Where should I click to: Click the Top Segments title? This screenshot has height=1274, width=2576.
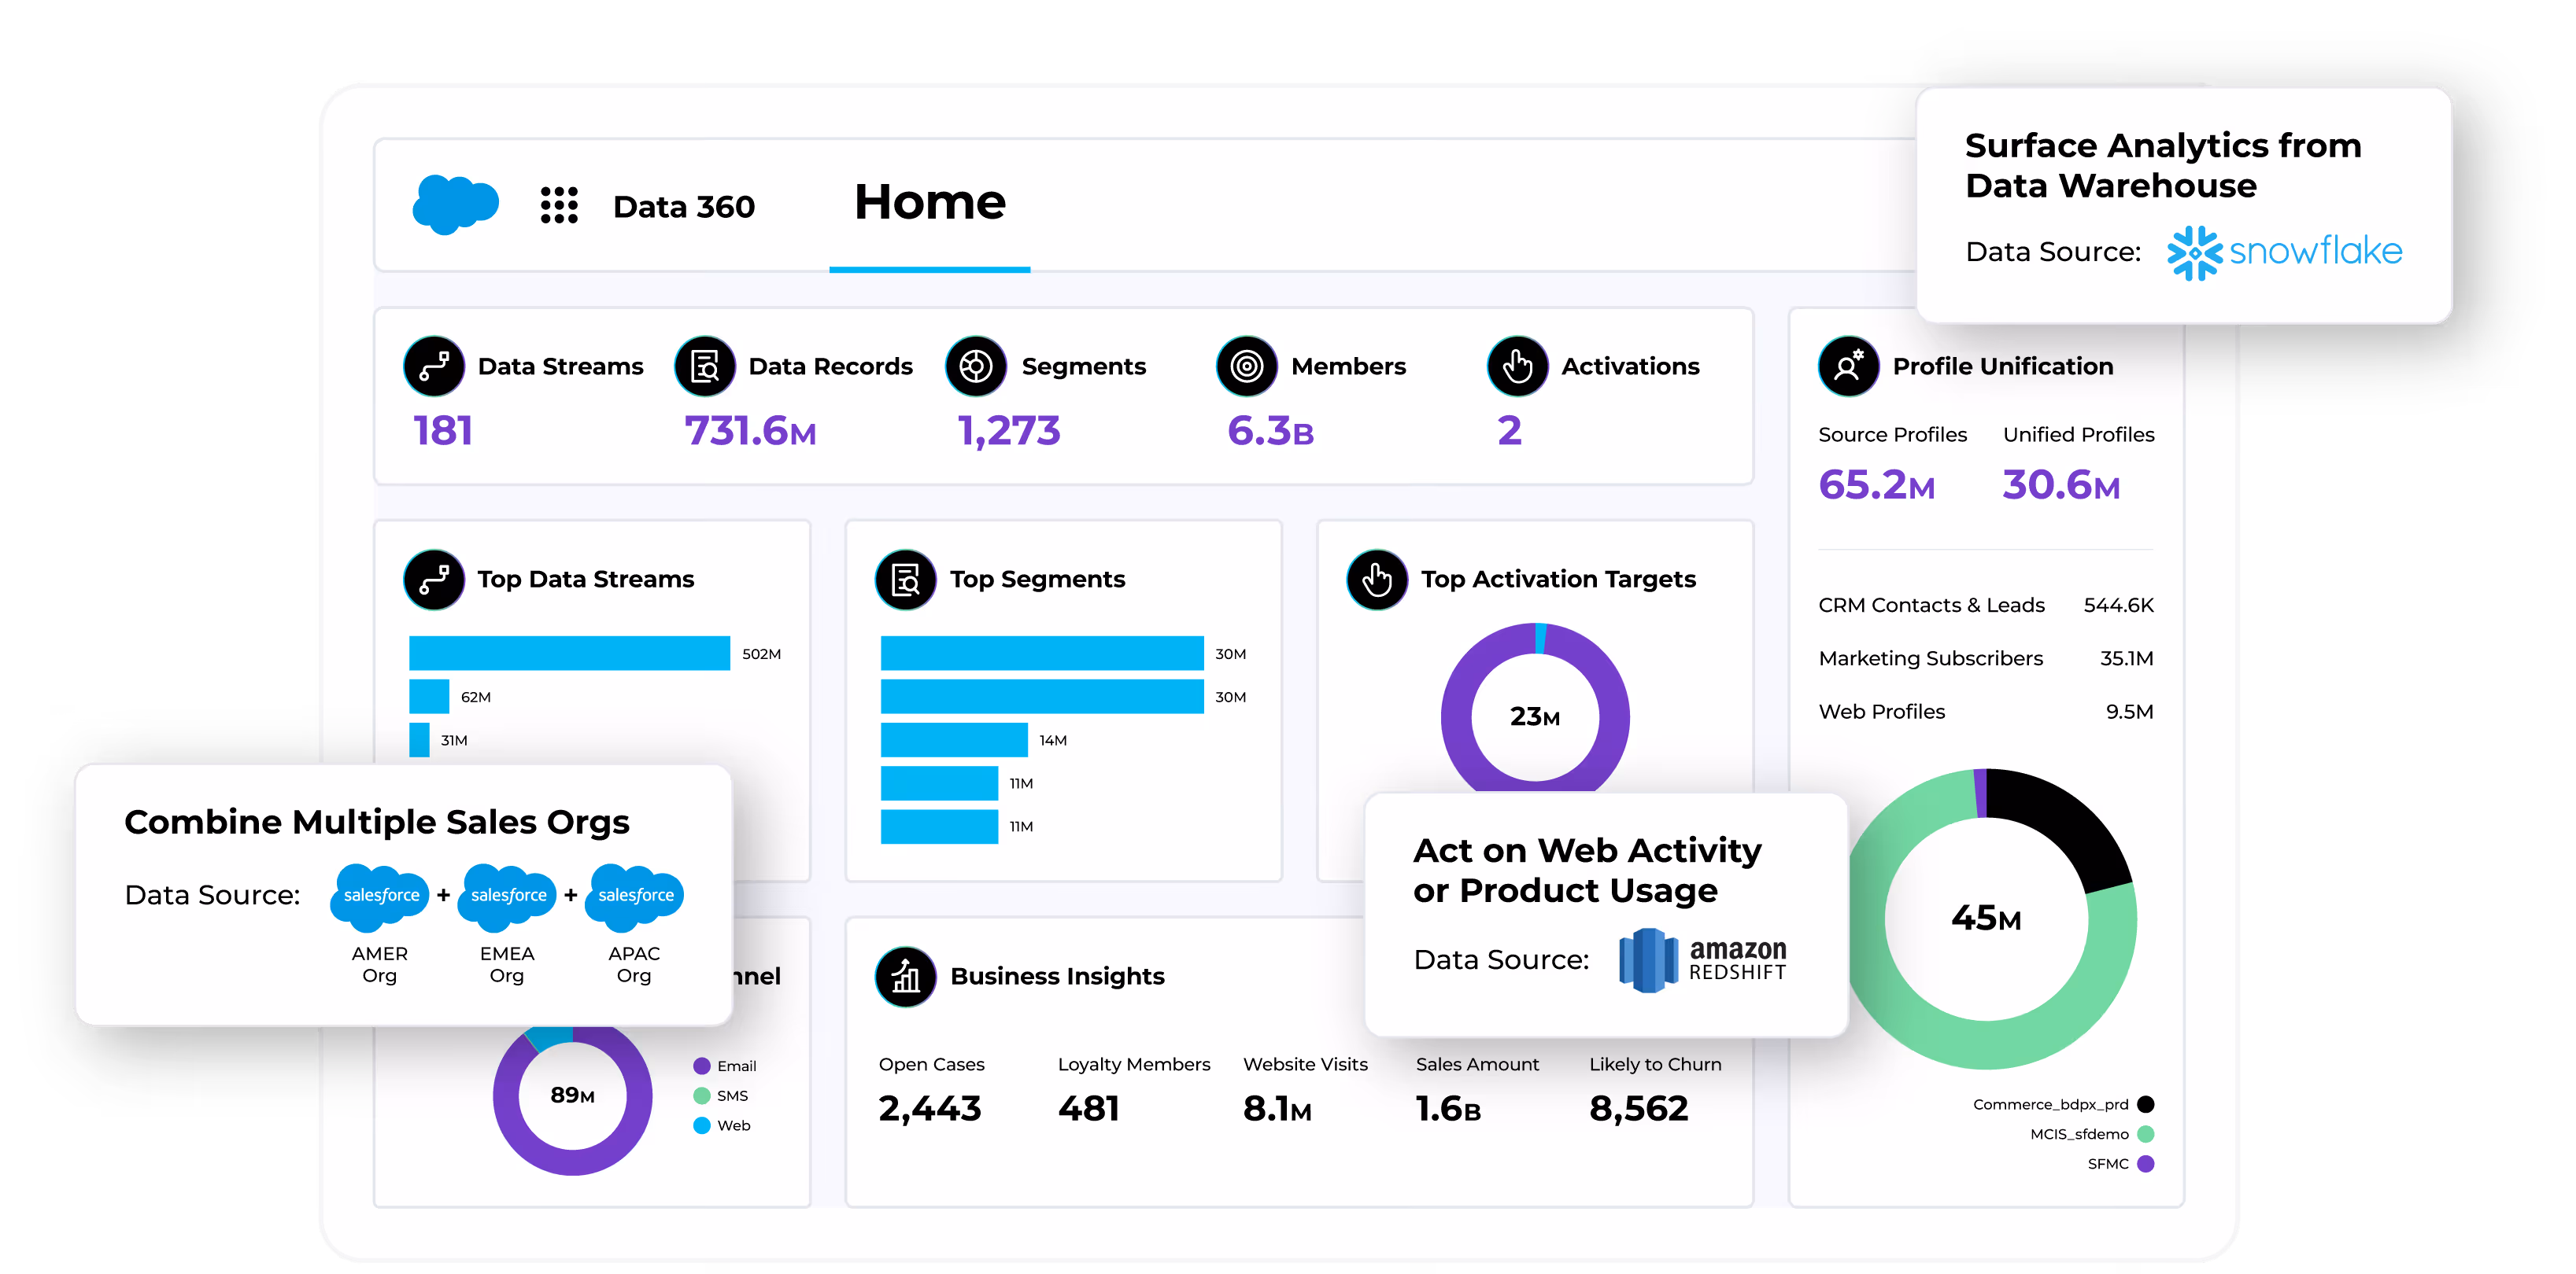click(1038, 580)
